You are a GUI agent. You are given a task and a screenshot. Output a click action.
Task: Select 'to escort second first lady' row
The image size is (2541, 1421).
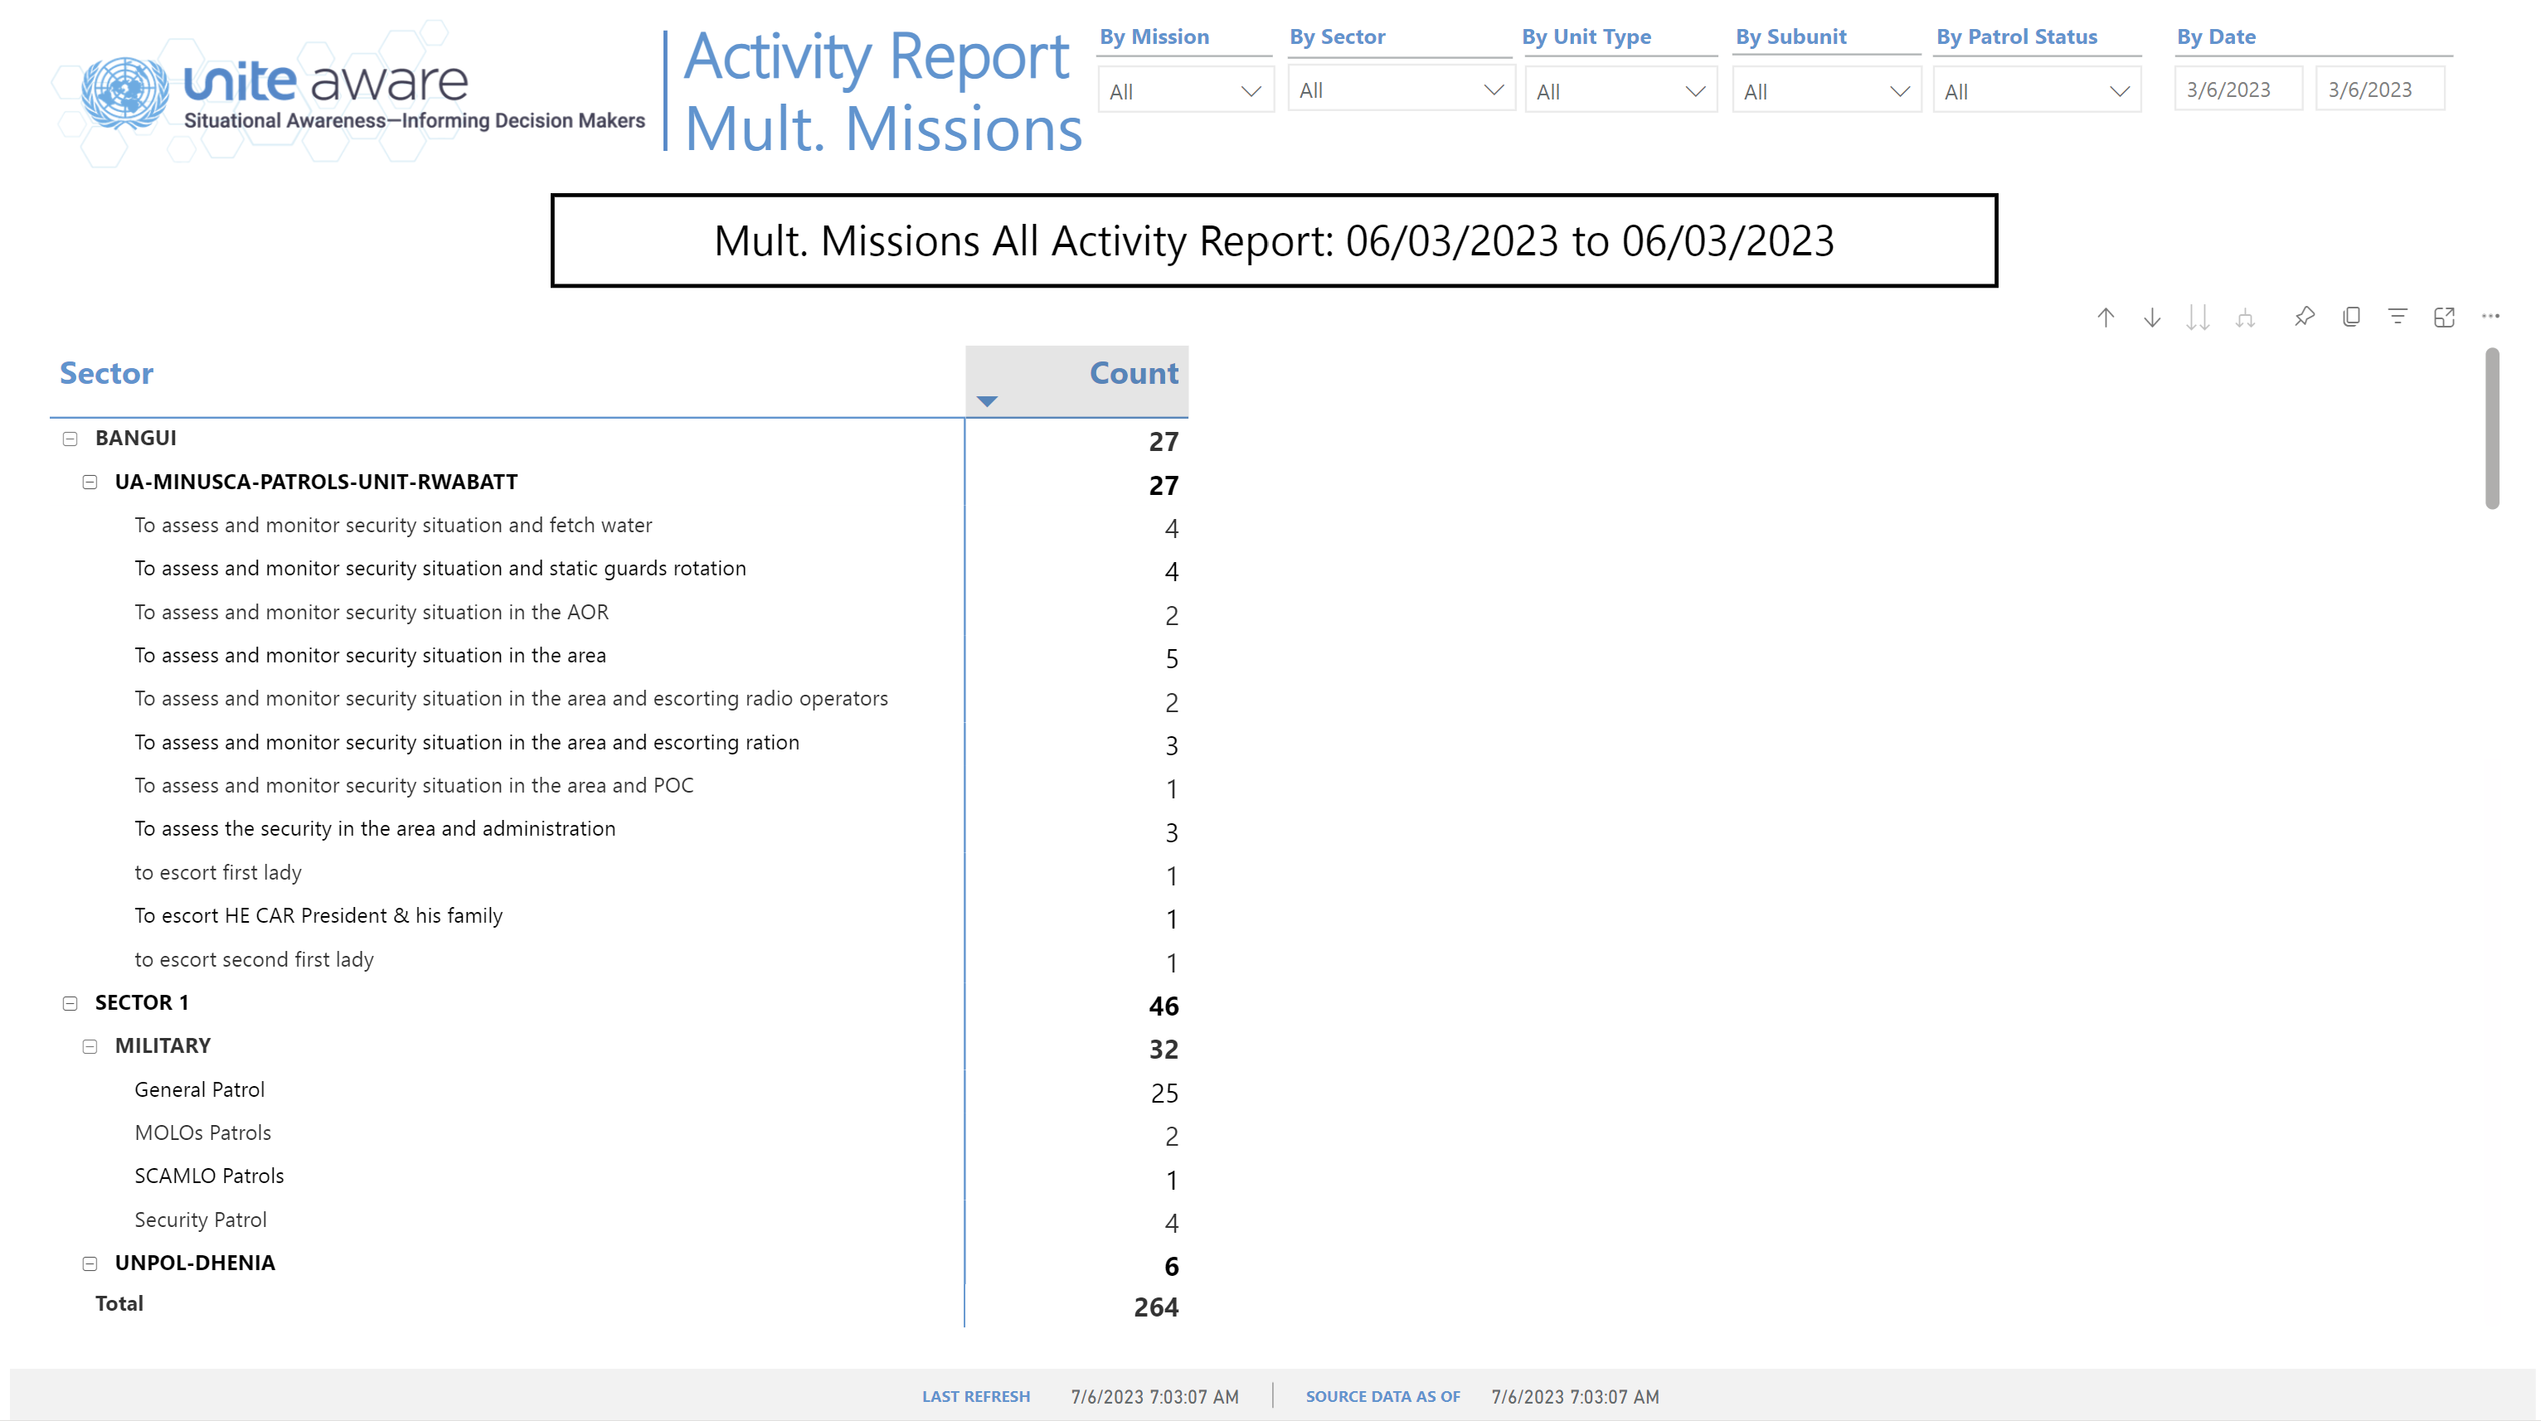pos(619,959)
